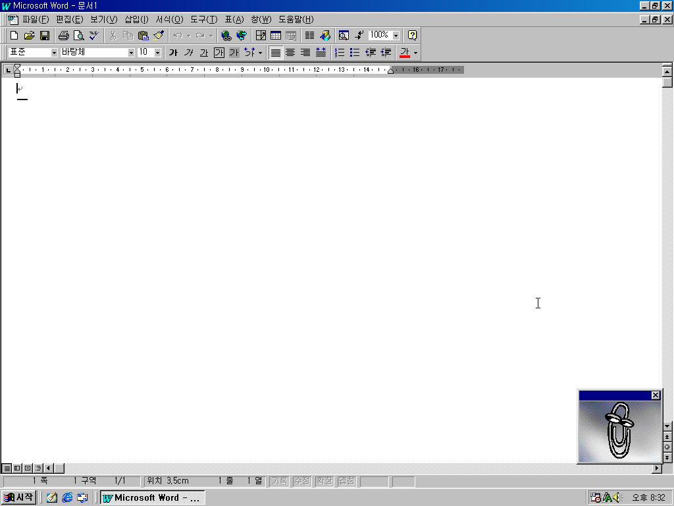Expand the Undo history dropdown arrow
Screen dimensions: 674x506
188,36
